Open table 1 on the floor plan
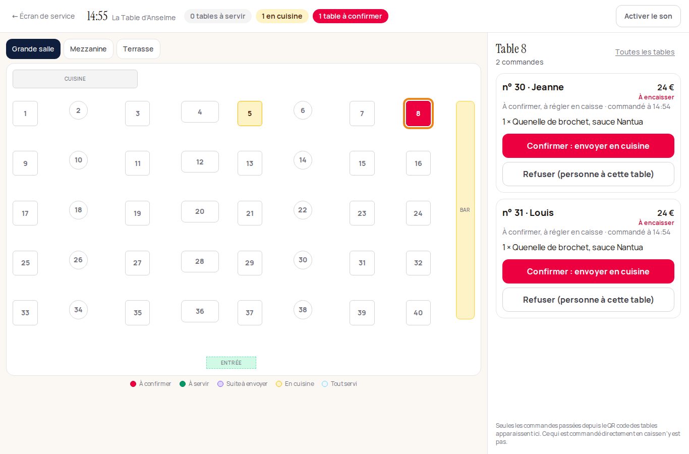This screenshot has width=689, height=454. click(x=25, y=113)
